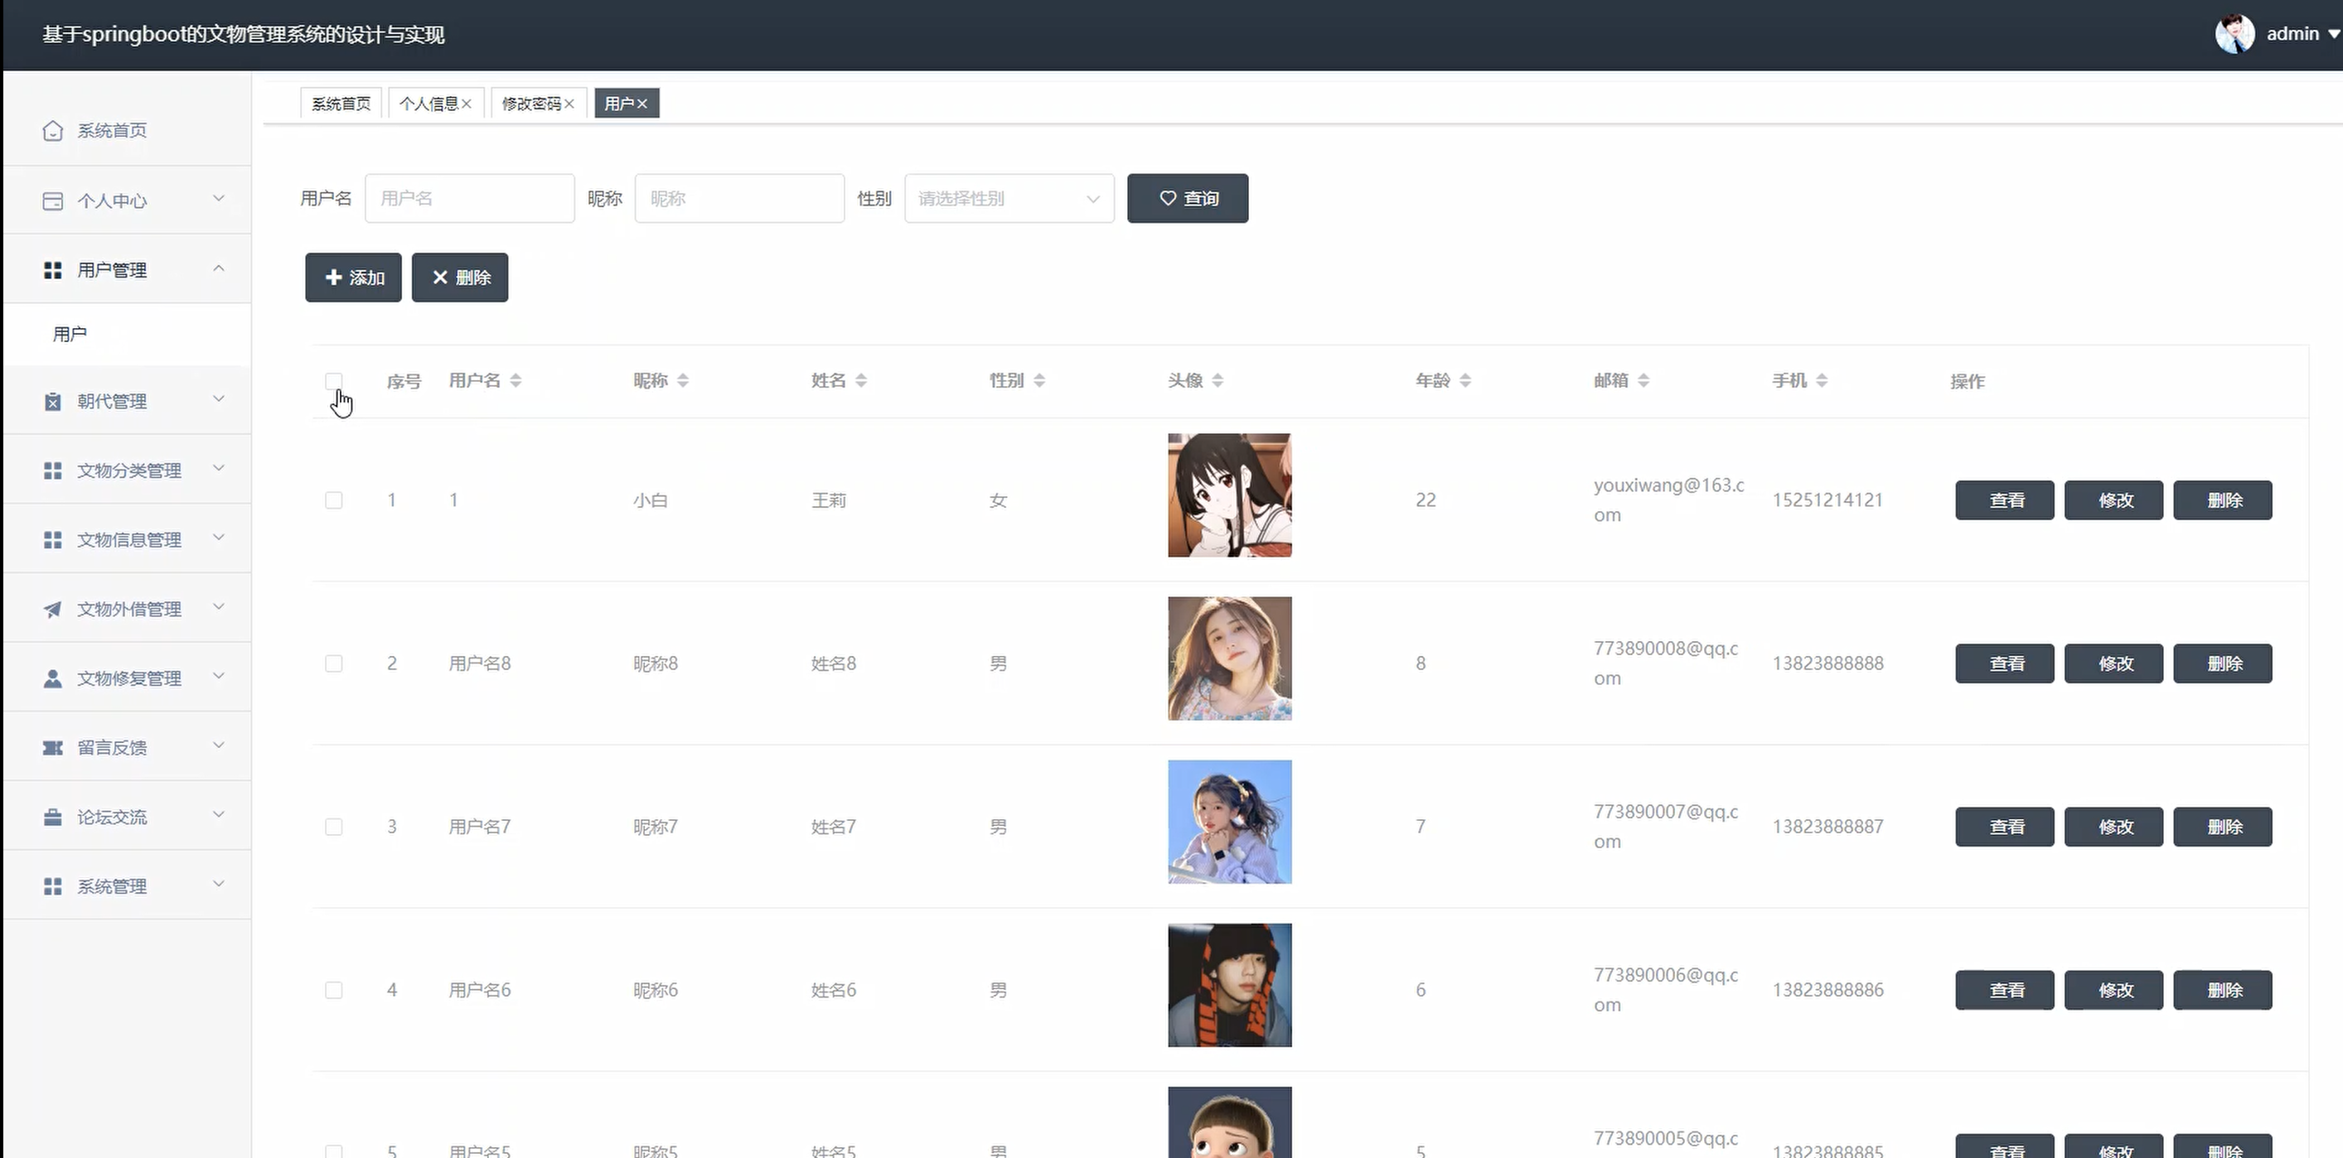Sort by 手机 column arrows
The height and width of the screenshot is (1158, 2343).
click(x=1822, y=381)
